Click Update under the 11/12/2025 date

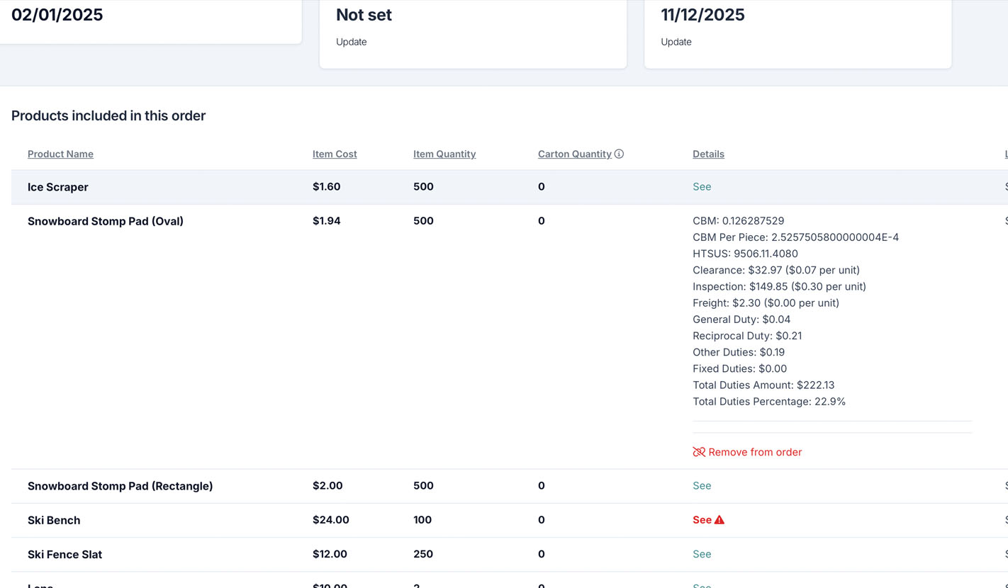tap(676, 42)
